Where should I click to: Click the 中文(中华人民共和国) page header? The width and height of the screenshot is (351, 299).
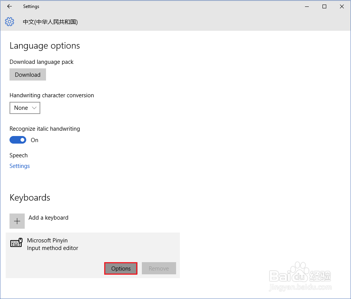[50, 22]
